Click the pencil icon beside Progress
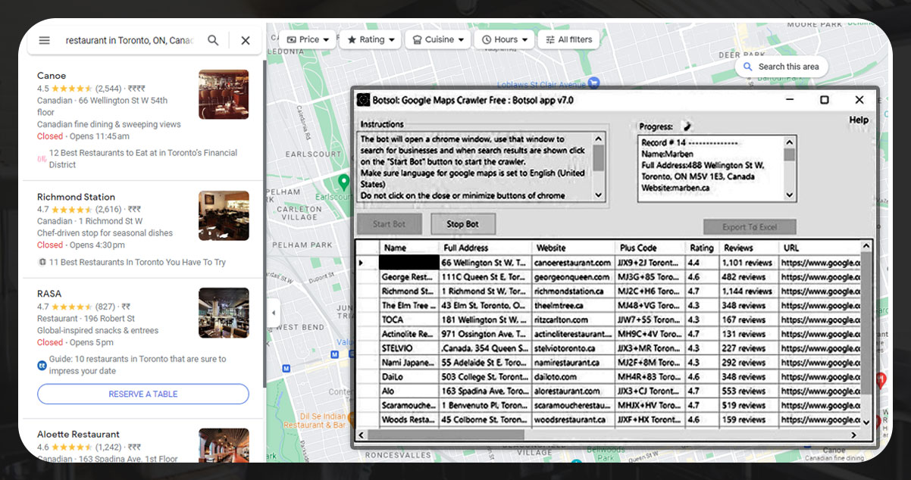Image resolution: width=911 pixels, height=480 pixels. coord(687,126)
